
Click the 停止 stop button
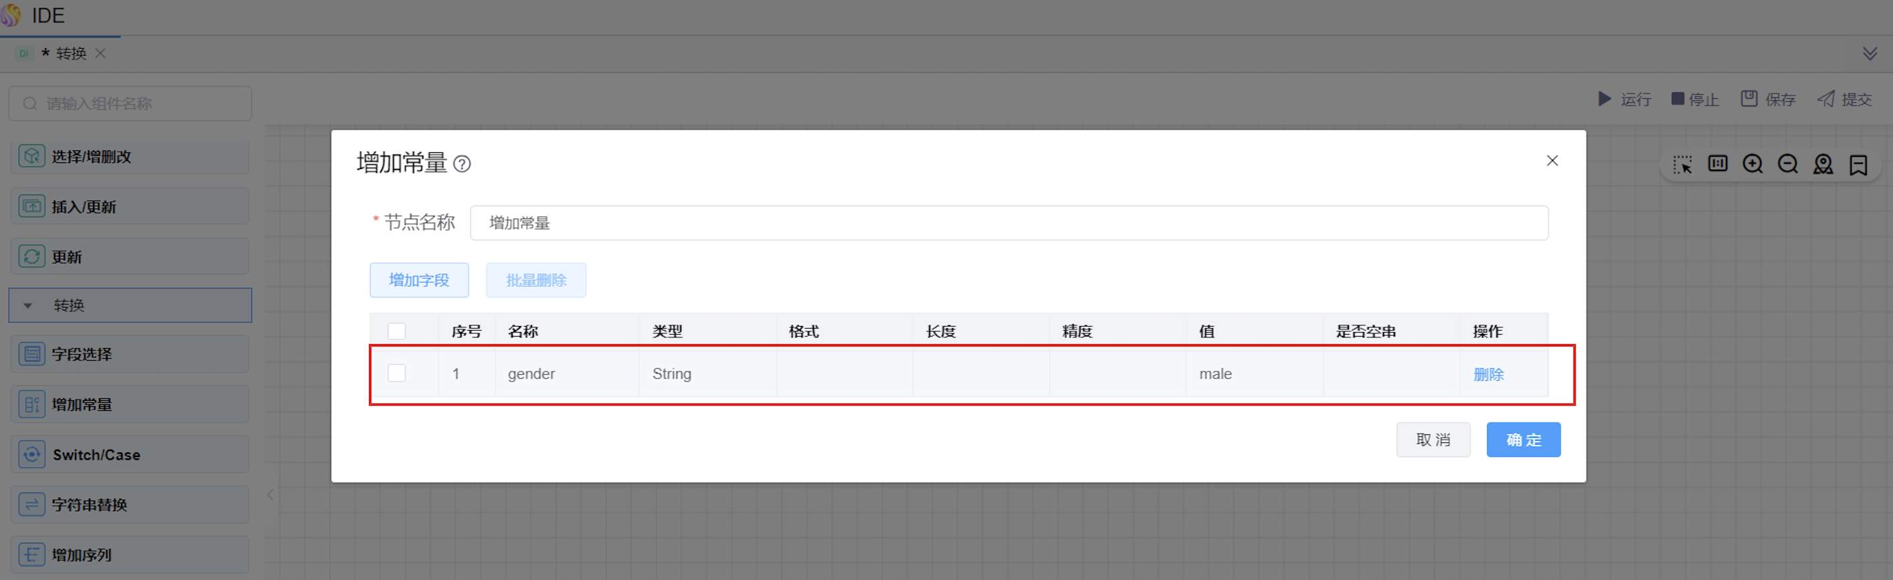point(1694,99)
